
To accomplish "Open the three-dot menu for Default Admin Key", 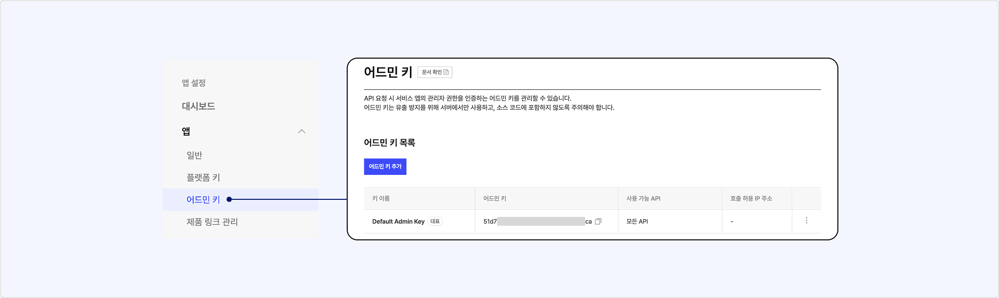I will click(806, 221).
